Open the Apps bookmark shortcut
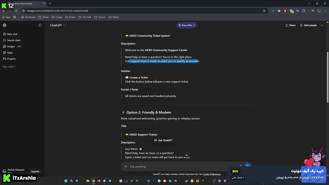 click(6, 17)
